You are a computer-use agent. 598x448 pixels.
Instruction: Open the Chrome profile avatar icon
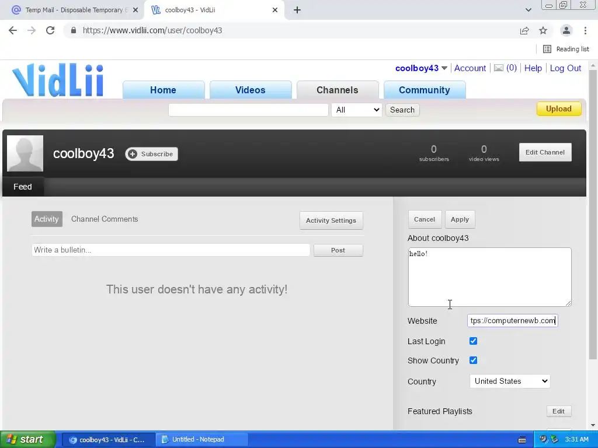(566, 30)
